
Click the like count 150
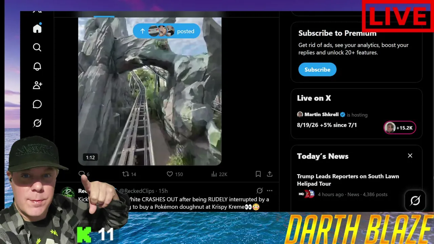tap(179, 174)
